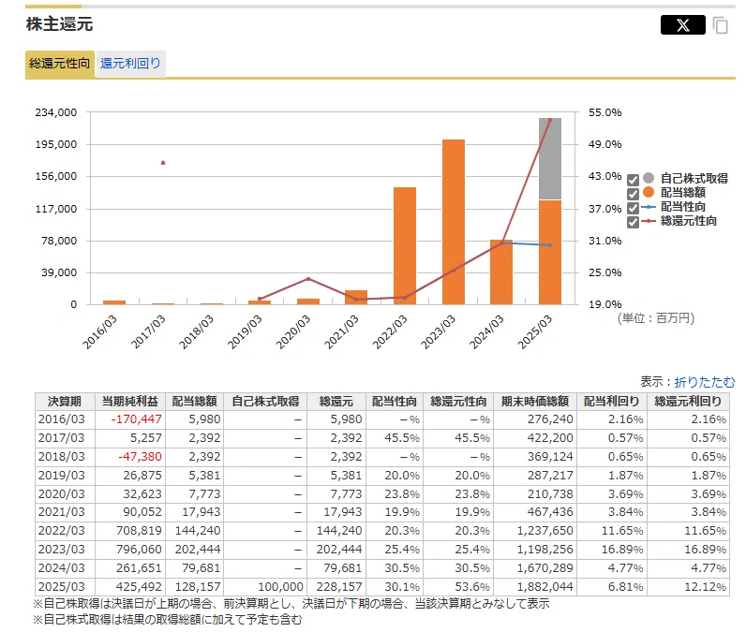Screen dimensions: 746x632
Task: Open the 還元利回り tab
Action: (130, 64)
